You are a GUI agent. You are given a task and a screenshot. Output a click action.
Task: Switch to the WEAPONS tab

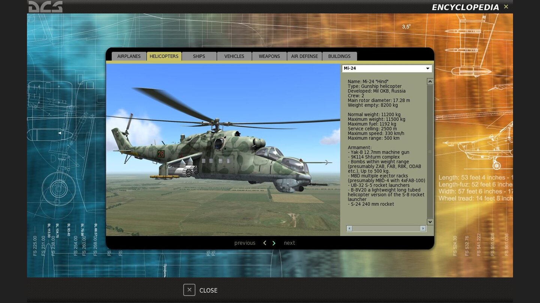click(x=269, y=56)
